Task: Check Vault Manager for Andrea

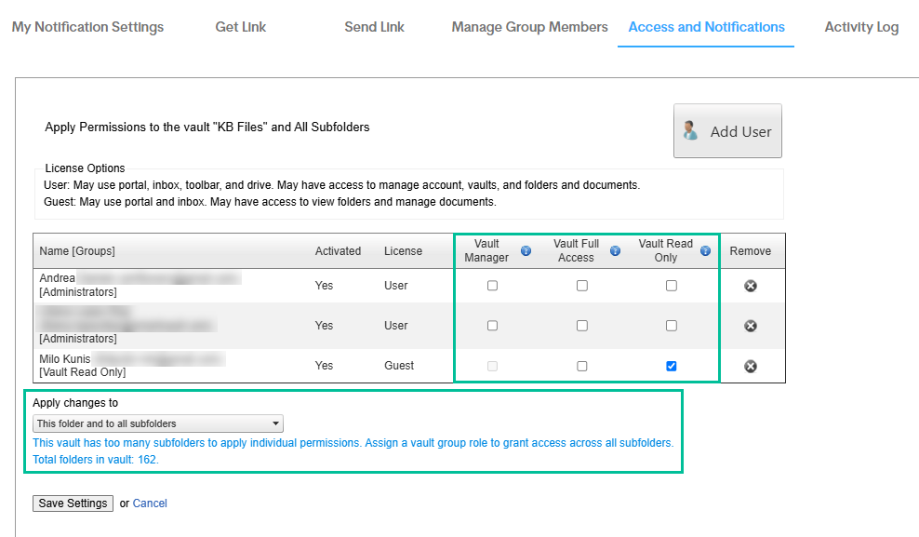Action: (492, 286)
